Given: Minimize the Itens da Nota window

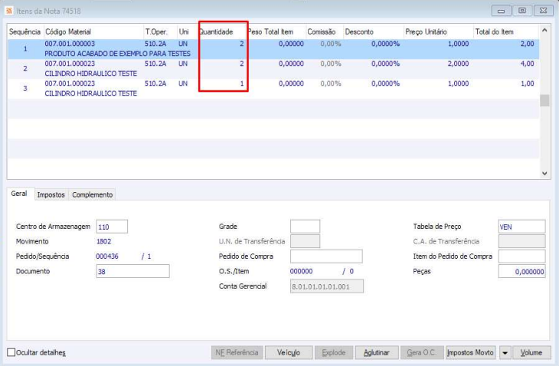Looking at the screenshot, I should (x=502, y=11).
